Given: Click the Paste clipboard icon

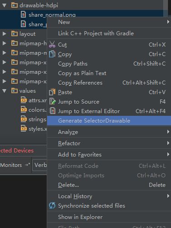Looking at the screenshot, I should point(52,92).
